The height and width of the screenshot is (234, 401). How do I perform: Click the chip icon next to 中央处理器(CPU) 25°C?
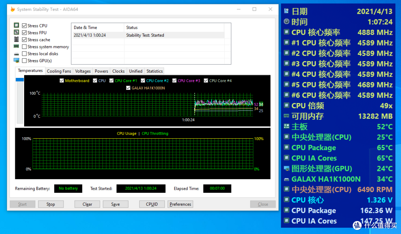point(286,137)
